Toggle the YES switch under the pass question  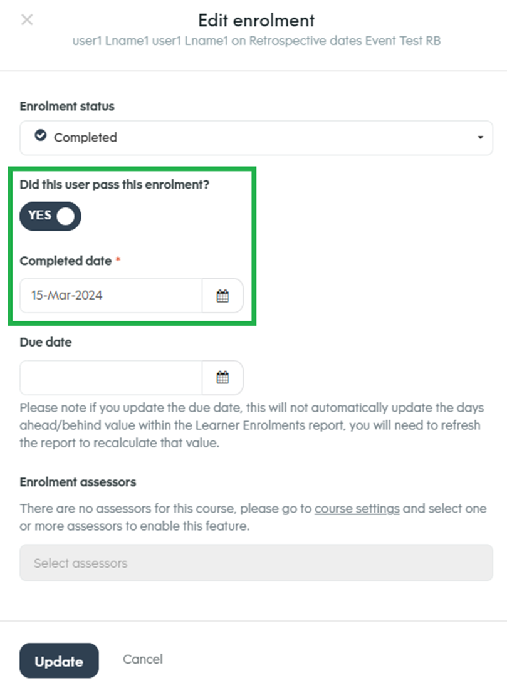coord(50,216)
